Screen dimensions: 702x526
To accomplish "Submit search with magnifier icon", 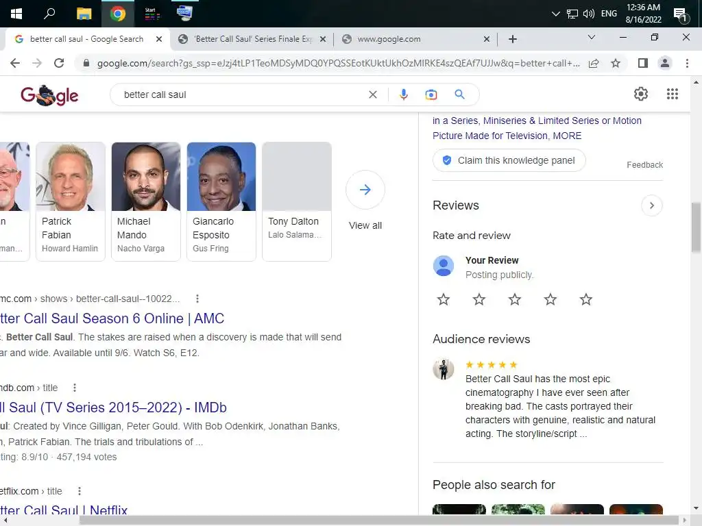I will click(459, 95).
